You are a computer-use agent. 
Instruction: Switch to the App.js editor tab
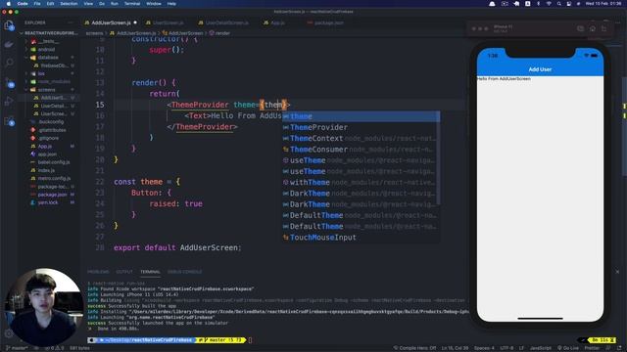tap(274, 22)
